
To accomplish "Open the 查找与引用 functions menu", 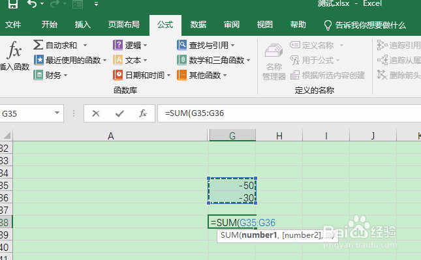I will click(x=206, y=45).
